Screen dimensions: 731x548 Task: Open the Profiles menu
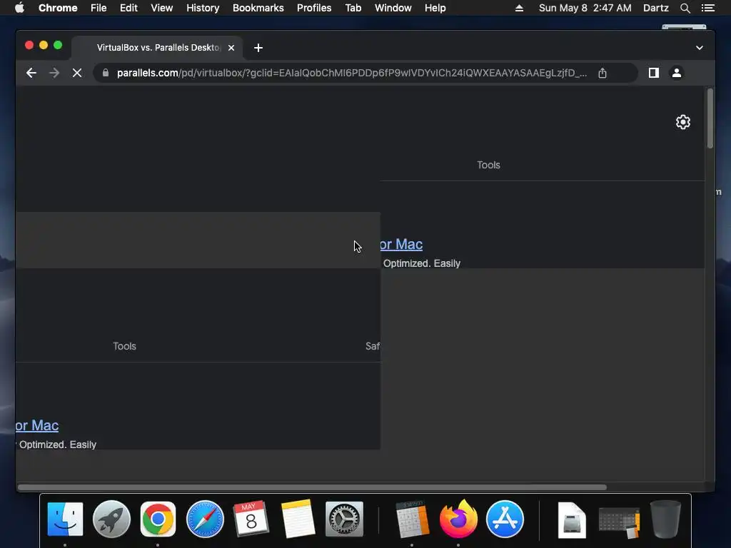pyautogui.click(x=314, y=8)
